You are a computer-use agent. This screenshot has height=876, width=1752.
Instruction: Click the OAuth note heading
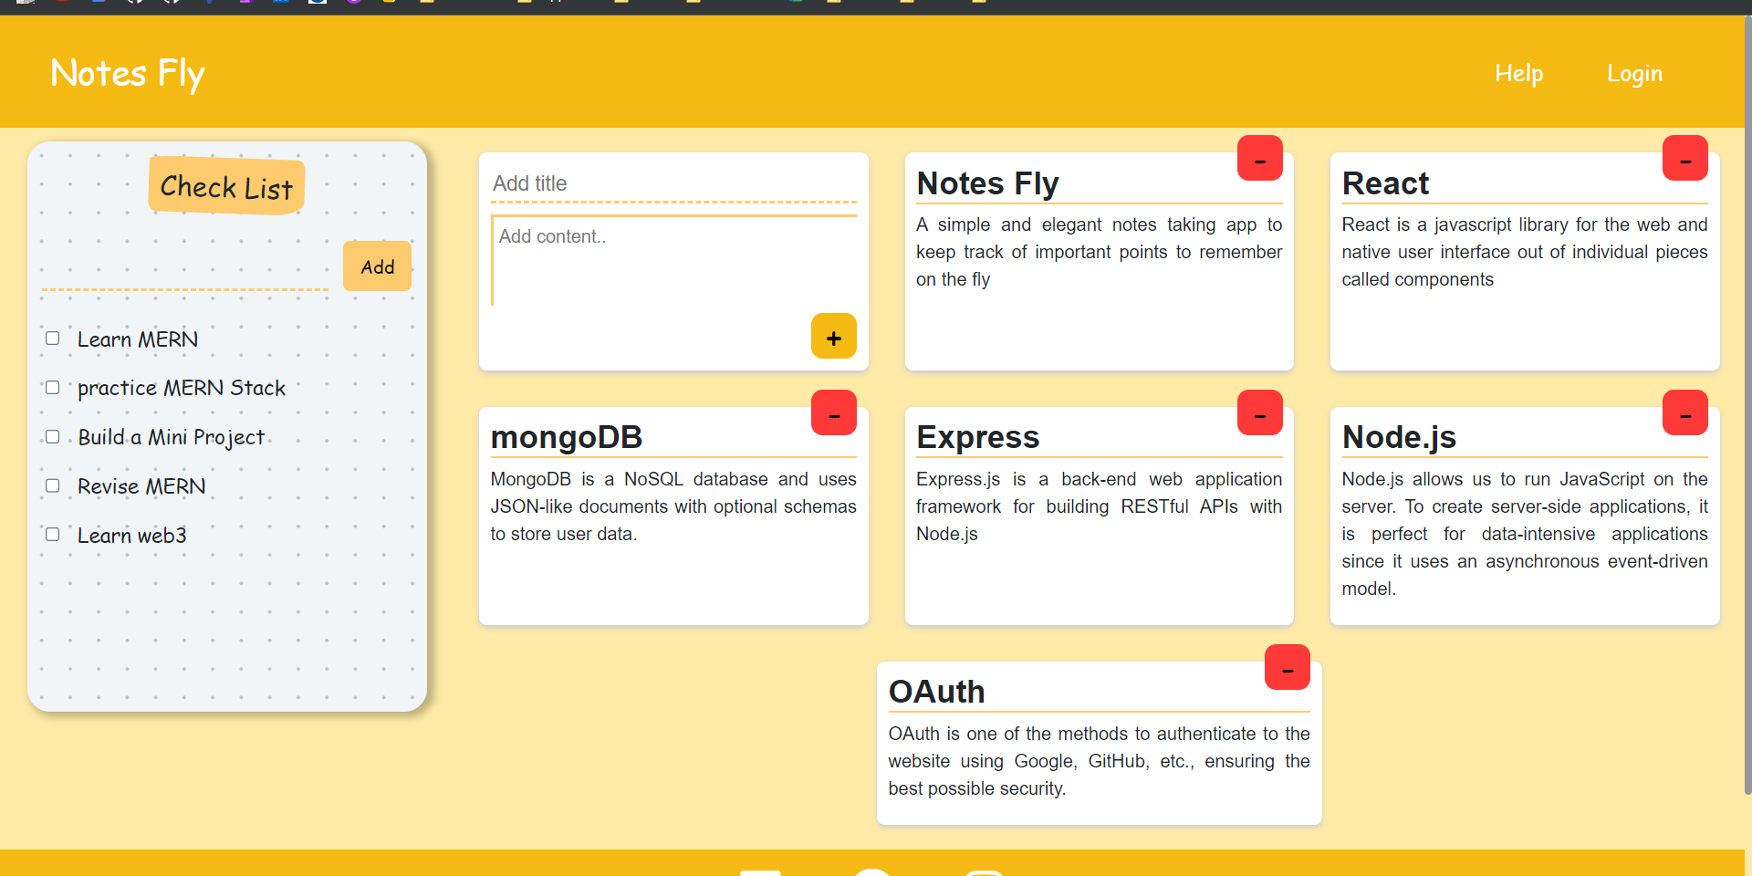(x=936, y=693)
